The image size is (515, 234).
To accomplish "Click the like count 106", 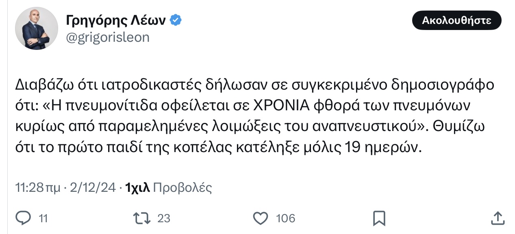I will coord(285,219).
